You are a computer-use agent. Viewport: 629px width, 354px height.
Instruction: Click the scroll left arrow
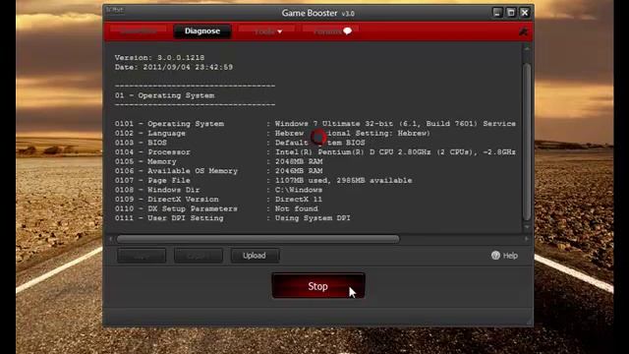pyautogui.click(x=111, y=239)
